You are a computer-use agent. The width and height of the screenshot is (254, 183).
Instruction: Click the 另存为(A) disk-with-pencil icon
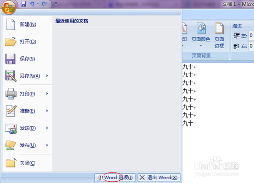point(11,76)
